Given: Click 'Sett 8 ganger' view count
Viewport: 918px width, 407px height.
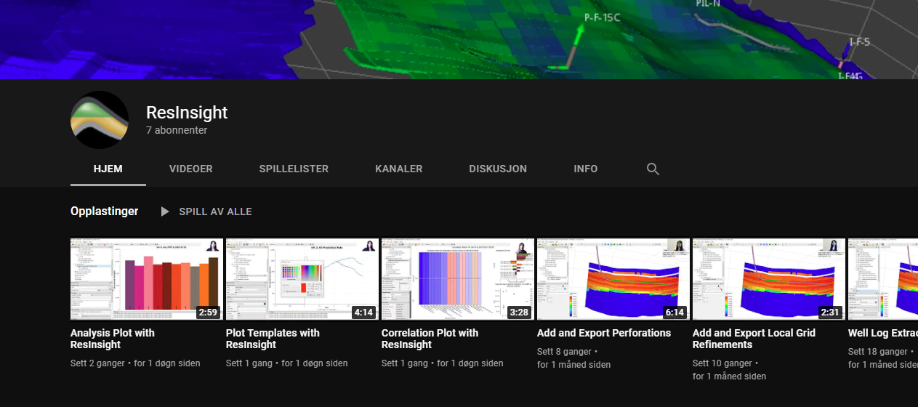Looking at the screenshot, I should (565, 351).
